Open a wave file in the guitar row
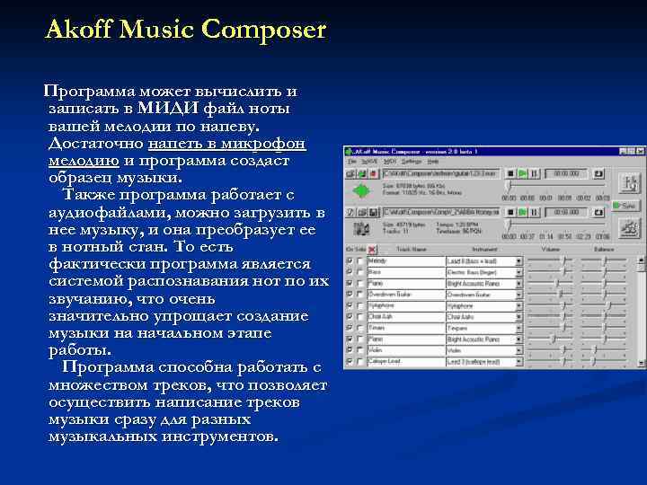647x485 pixels. pos(350,173)
